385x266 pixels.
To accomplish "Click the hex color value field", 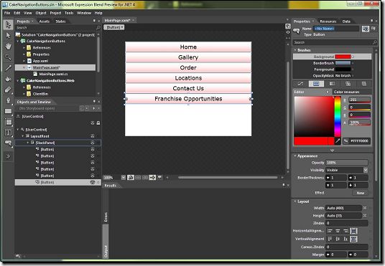I will coord(359,141).
